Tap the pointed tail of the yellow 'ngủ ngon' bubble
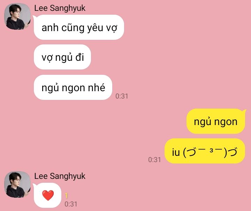 [x=245, y=111]
